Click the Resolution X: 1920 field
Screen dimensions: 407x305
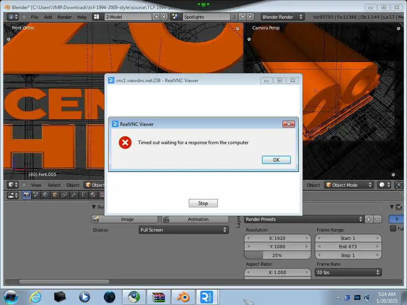point(277,238)
